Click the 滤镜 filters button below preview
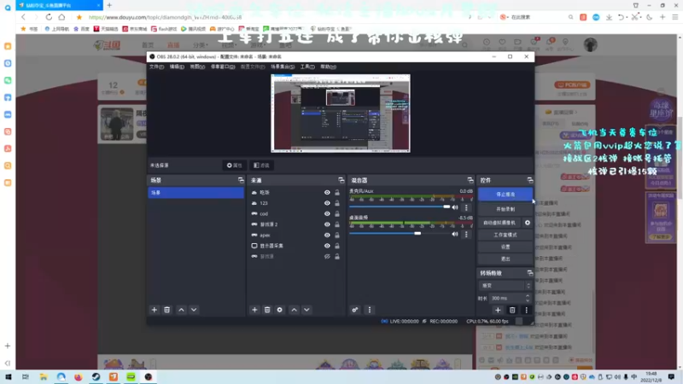 pos(261,166)
